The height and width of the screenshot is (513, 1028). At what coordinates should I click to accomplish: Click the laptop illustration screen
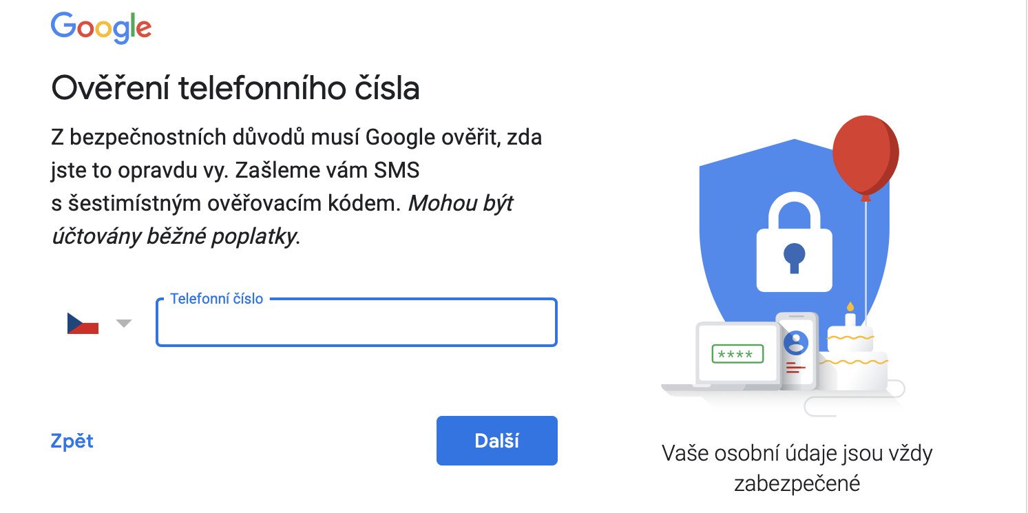tap(737, 353)
